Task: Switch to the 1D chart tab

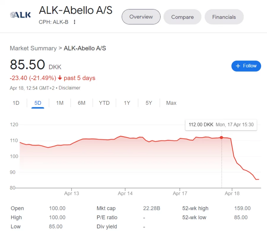Action: click(16, 103)
